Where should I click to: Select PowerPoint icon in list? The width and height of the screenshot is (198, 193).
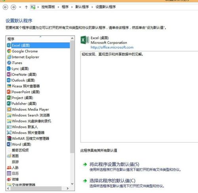tap(9, 92)
